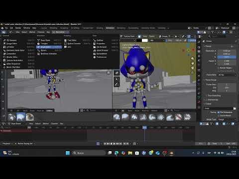Switch to the Sculpting workspace tab

(64, 28)
